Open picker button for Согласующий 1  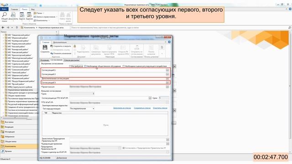coord(167,70)
